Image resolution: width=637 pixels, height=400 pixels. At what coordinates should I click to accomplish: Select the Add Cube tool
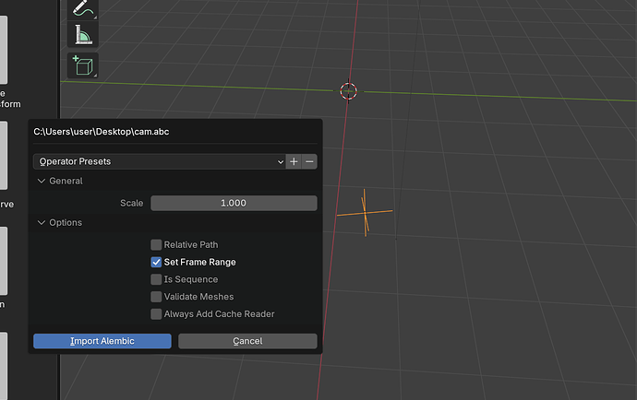[x=83, y=65]
